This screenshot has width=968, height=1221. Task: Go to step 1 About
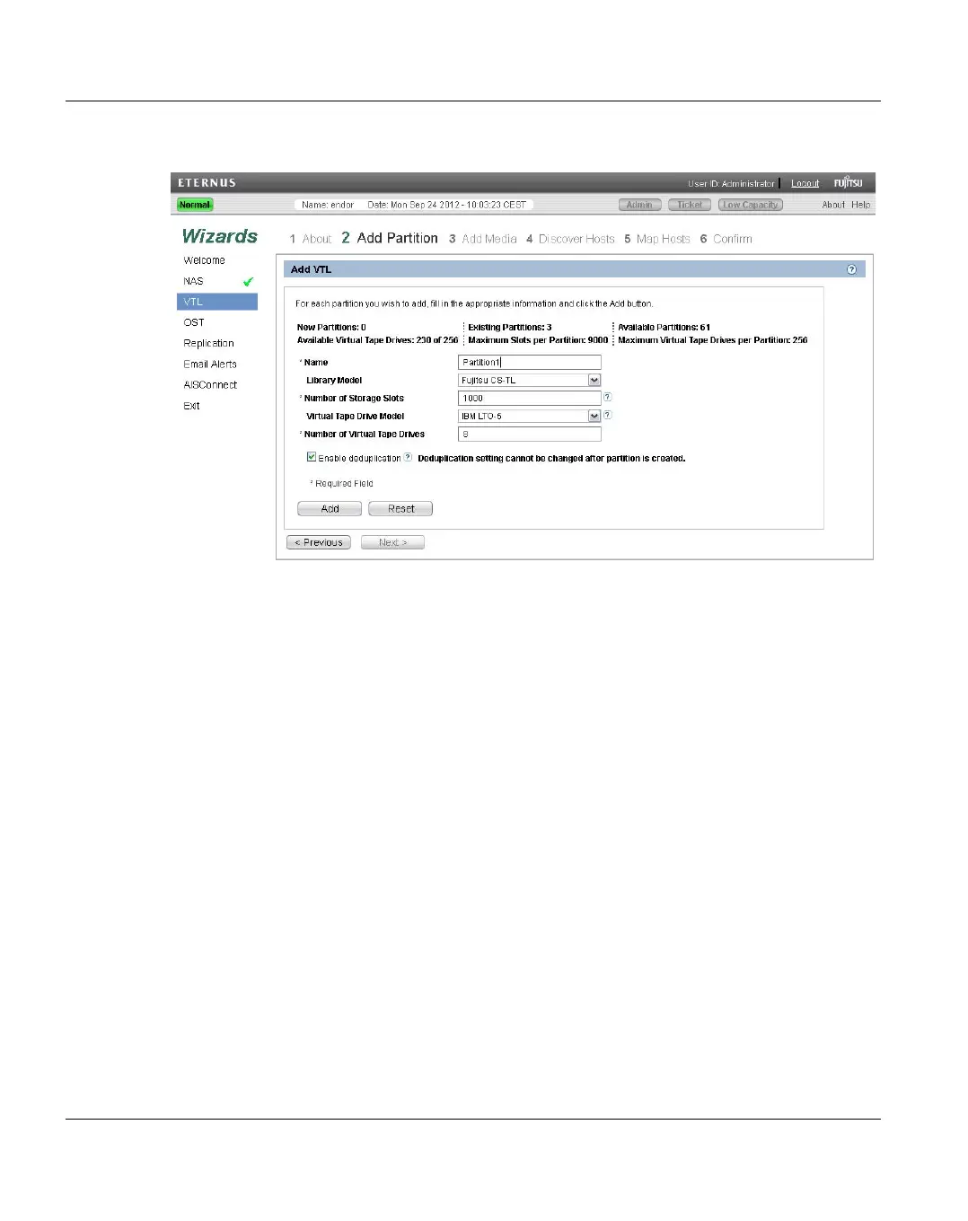pos(311,239)
